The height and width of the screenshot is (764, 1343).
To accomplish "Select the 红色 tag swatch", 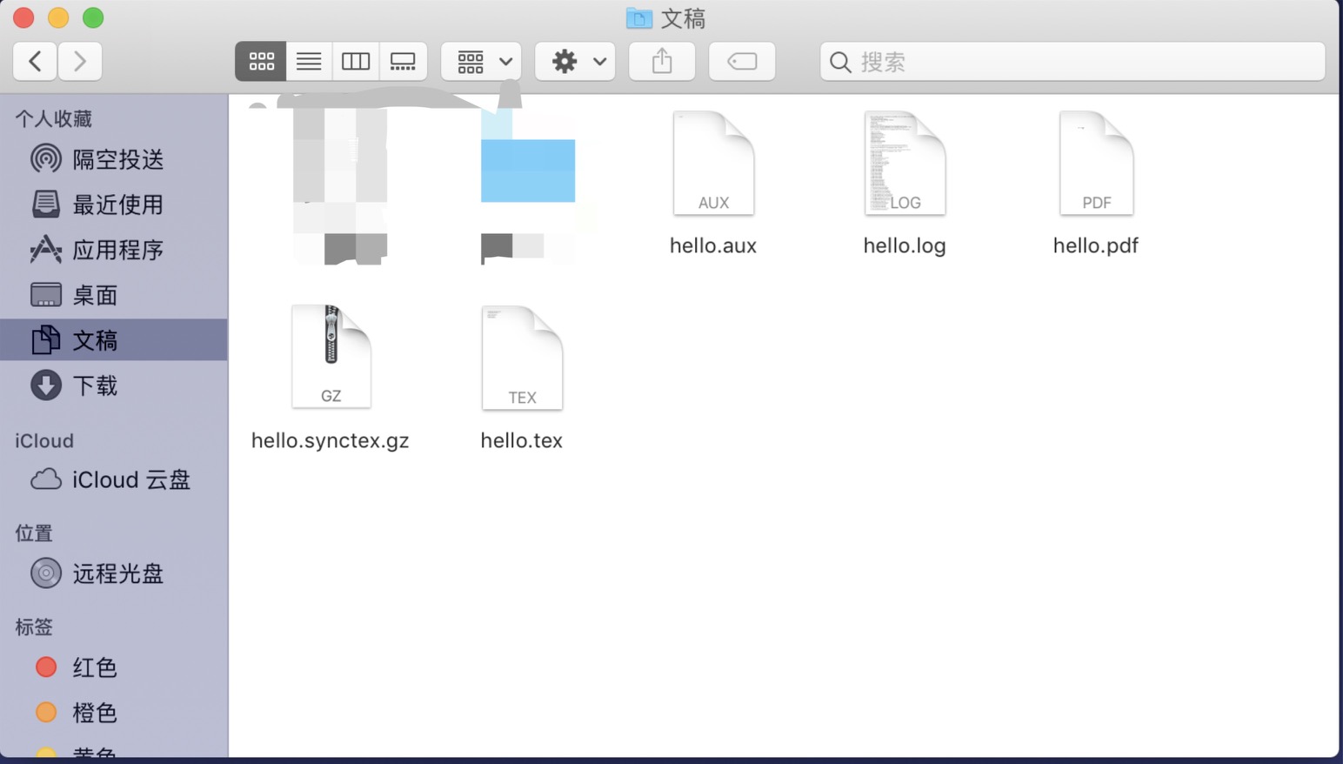I will [92, 667].
